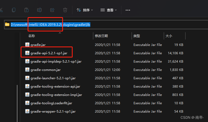Click the jar icon of gradle-api-5.2.1-sp1.jar
Image resolution: width=208 pixels, height=122 pixels.
point(27,53)
